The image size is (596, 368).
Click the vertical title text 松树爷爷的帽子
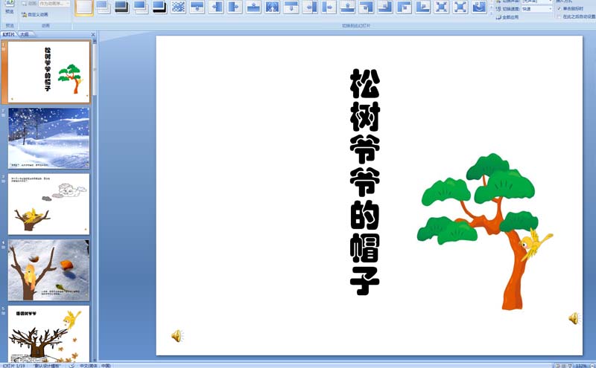coord(365,182)
